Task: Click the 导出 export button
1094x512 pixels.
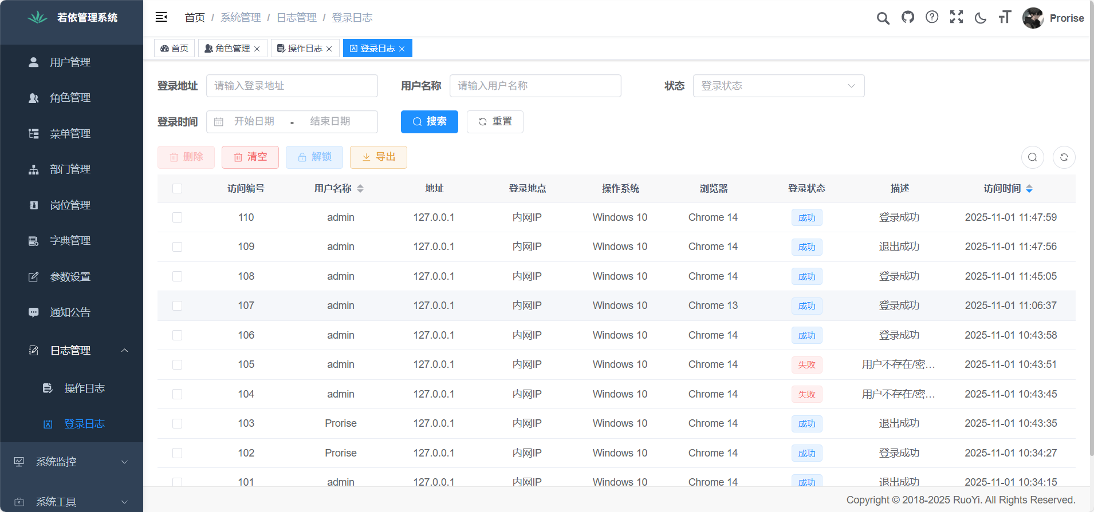Action: [378, 157]
